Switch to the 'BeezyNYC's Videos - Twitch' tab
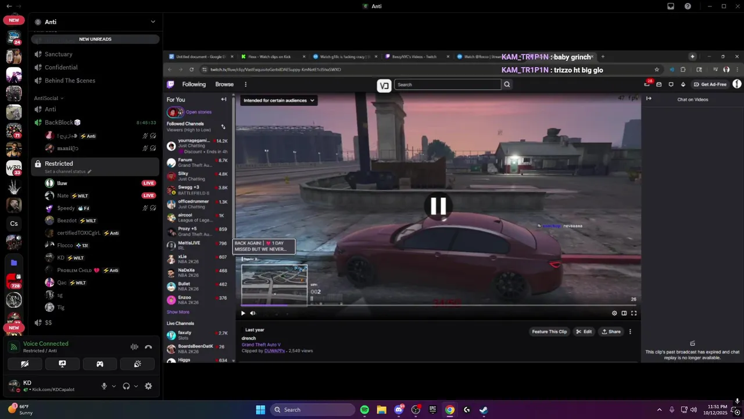This screenshot has width=744, height=419. (x=417, y=56)
